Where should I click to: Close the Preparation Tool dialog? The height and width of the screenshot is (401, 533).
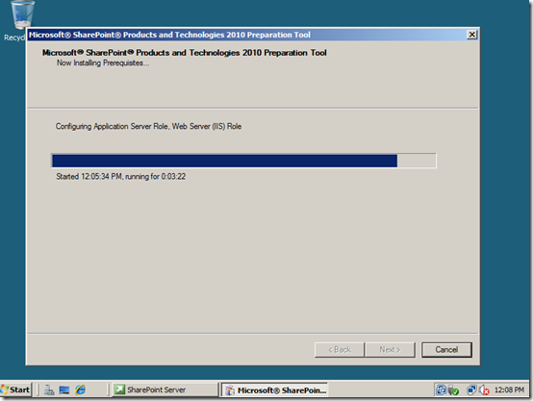point(471,35)
